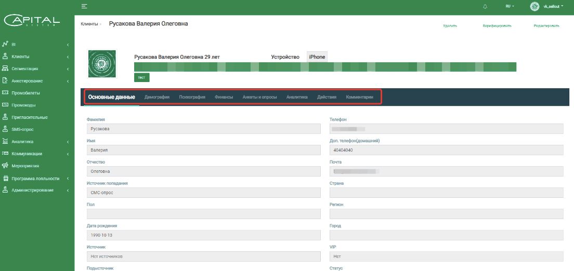
Task: Open the RU language dropdown
Action: [510, 6]
